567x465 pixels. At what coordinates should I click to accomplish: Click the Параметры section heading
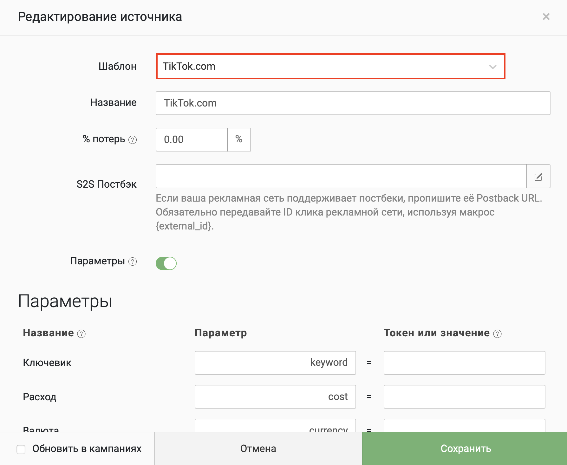(65, 301)
